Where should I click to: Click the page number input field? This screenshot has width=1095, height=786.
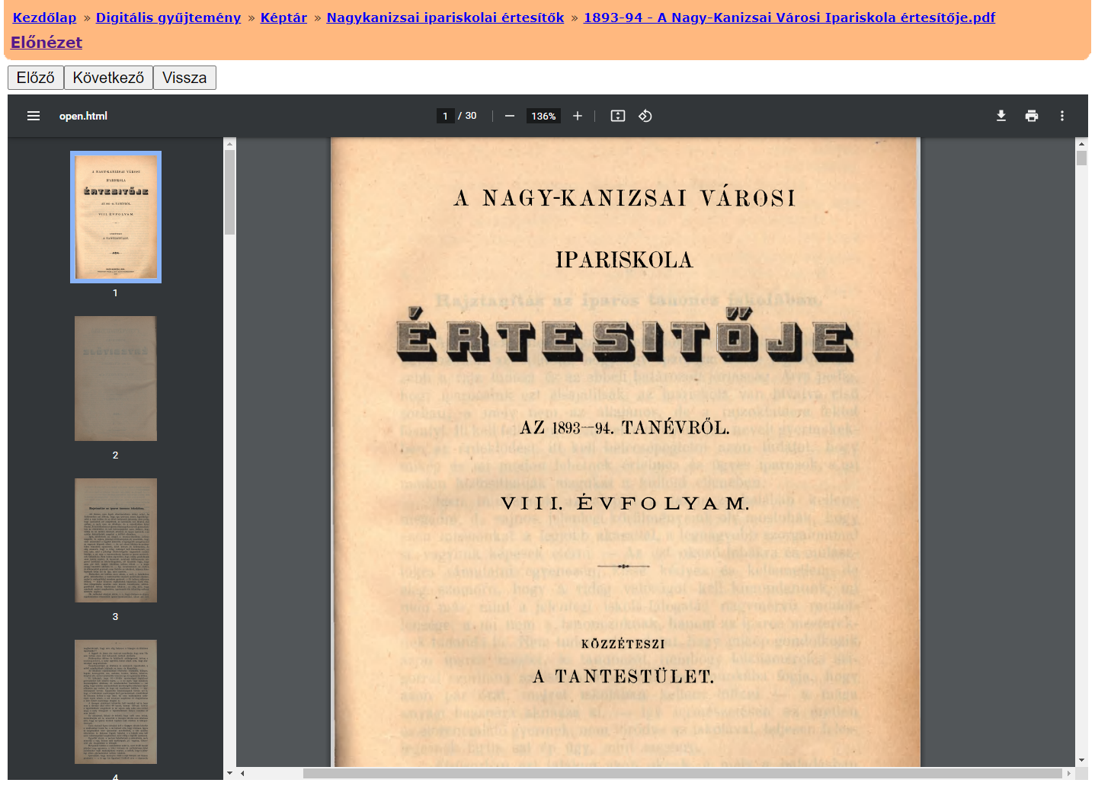pos(445,116)
